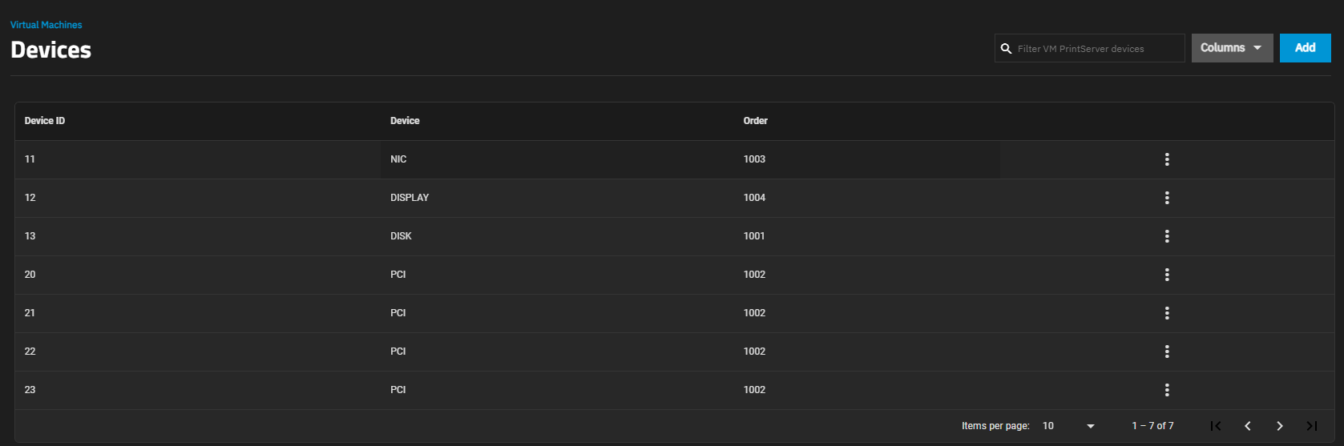Go to the next page of devices
Screen dimensions: 1344x446
[1280, 426]
